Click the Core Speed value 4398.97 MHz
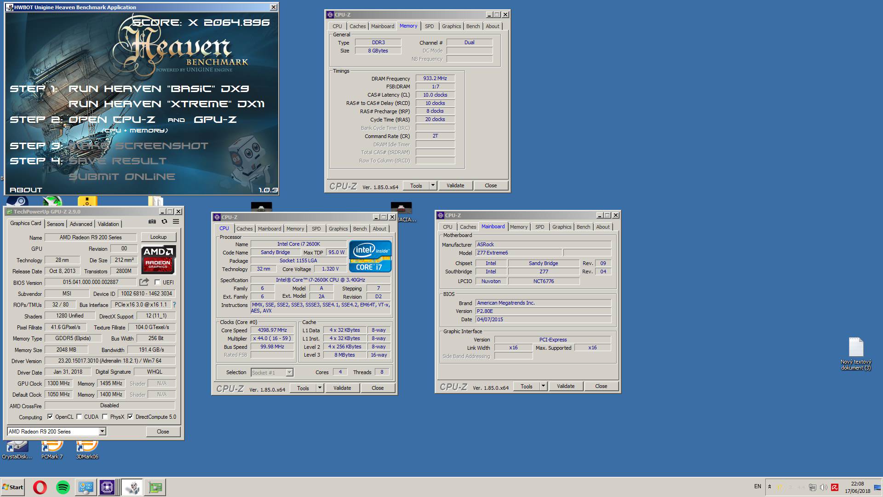This screenshot has width=883, height=497. coord(272,330)
